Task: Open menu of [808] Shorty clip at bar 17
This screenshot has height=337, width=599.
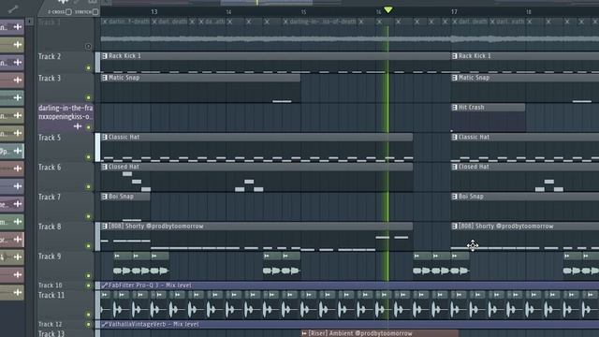Action: click(x=455, y=227)
